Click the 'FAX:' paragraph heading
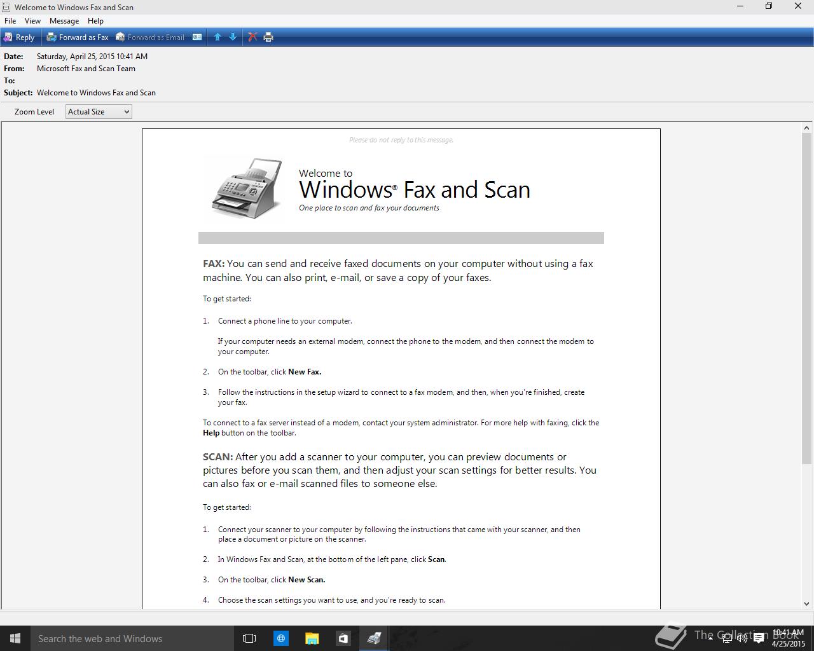The image size is (814, 651). [214, 264]
